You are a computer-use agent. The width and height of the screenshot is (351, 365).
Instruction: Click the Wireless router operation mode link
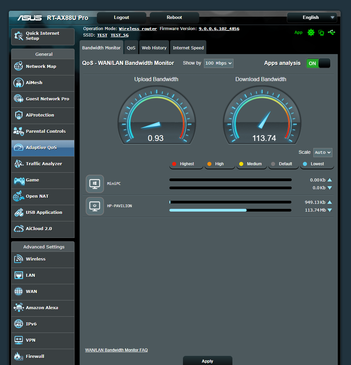click(x=138, y=29)
